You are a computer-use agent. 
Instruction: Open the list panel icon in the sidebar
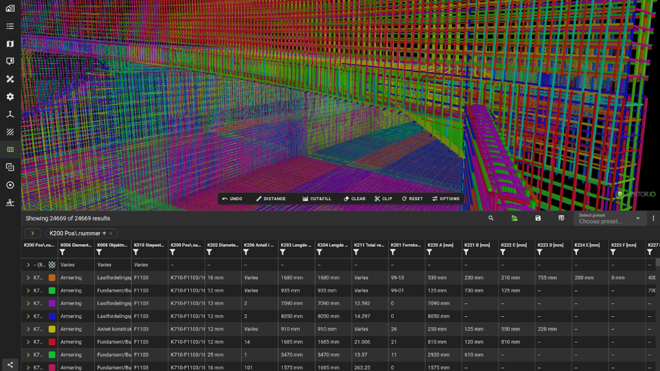pos(10,26)
